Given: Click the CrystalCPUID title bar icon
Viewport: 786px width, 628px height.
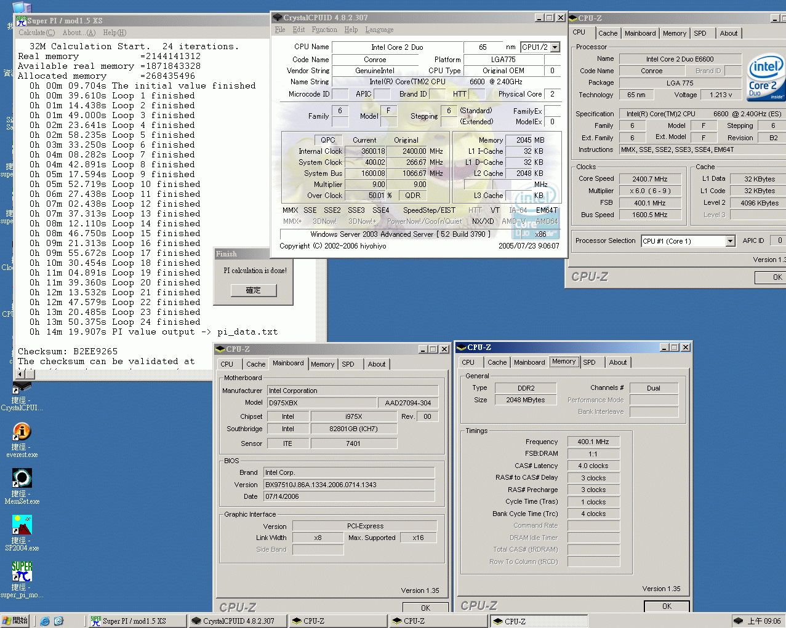Looking at the screenshot, I should click(x=277, y=18).
